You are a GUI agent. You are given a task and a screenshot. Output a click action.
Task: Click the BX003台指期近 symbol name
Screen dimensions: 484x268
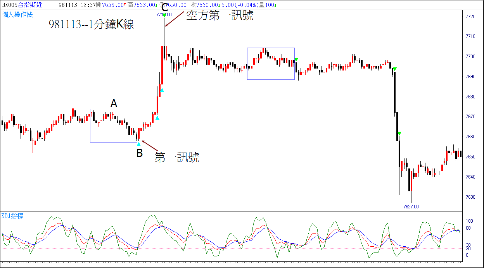click(x=22, y=5)
